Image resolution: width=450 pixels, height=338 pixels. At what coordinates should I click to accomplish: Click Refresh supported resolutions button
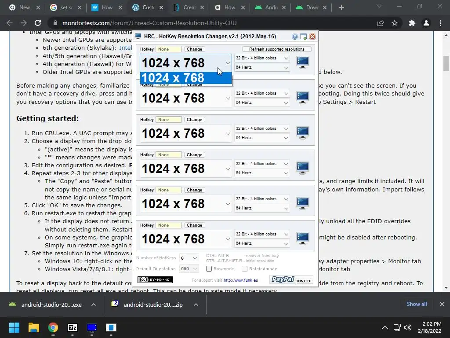[x=277, y=49]
